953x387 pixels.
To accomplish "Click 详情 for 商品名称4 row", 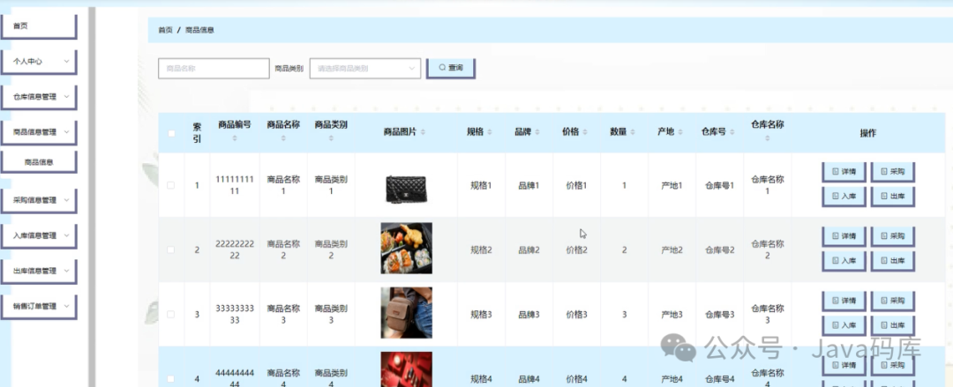I will click(844, 365).
